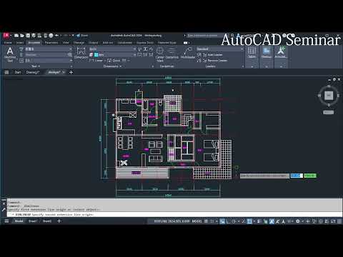343x257 pixels.
Task: Click the status bar Customization icon
Action: [x=339, y=221]
